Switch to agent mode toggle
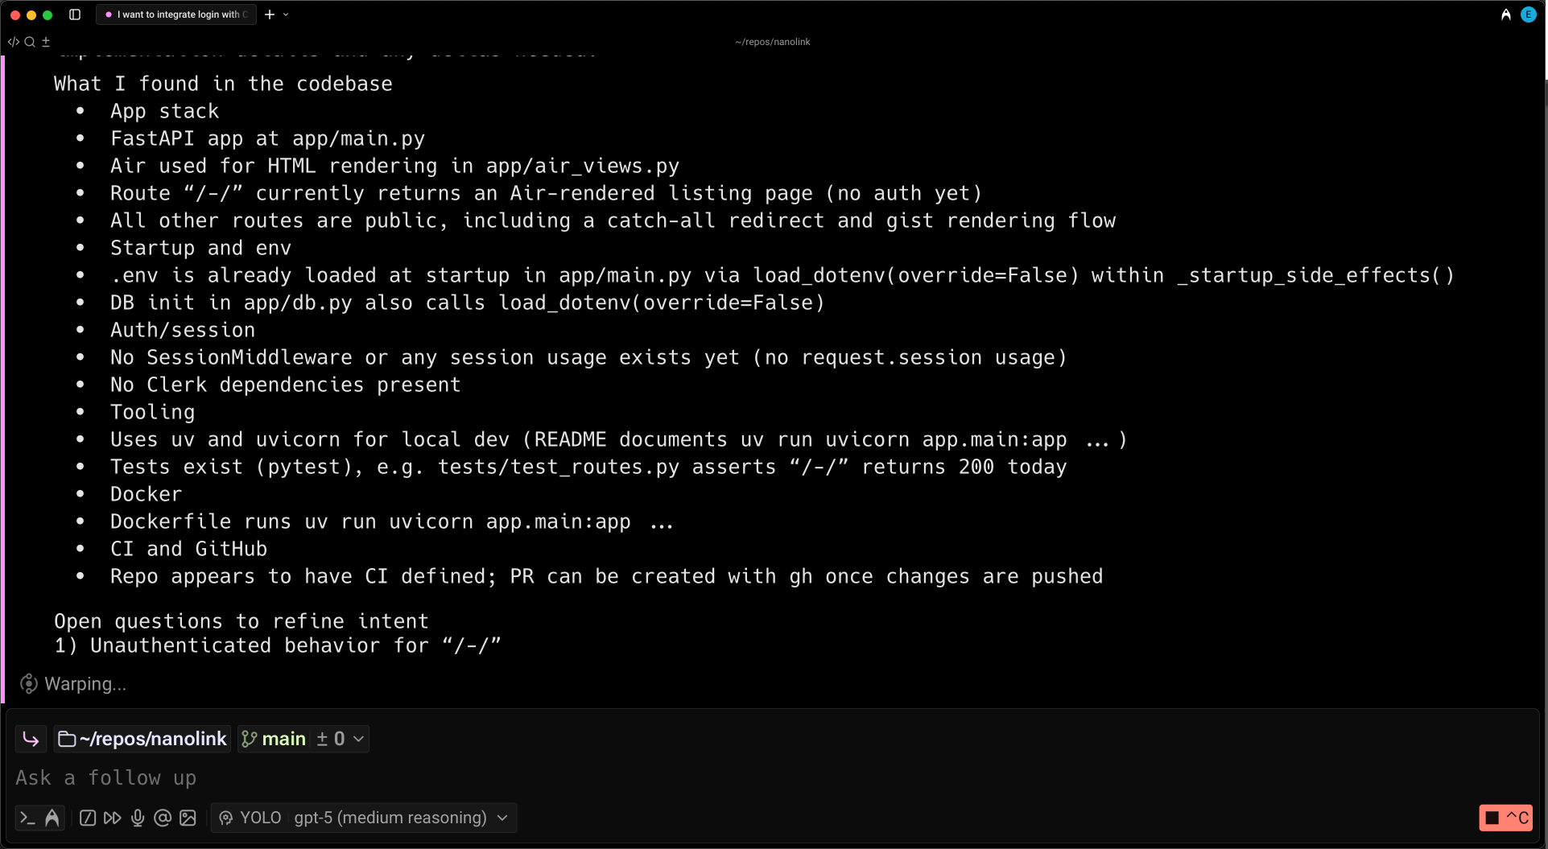The width and height of the screenshot is (1548, 849). tap(52, 818)
